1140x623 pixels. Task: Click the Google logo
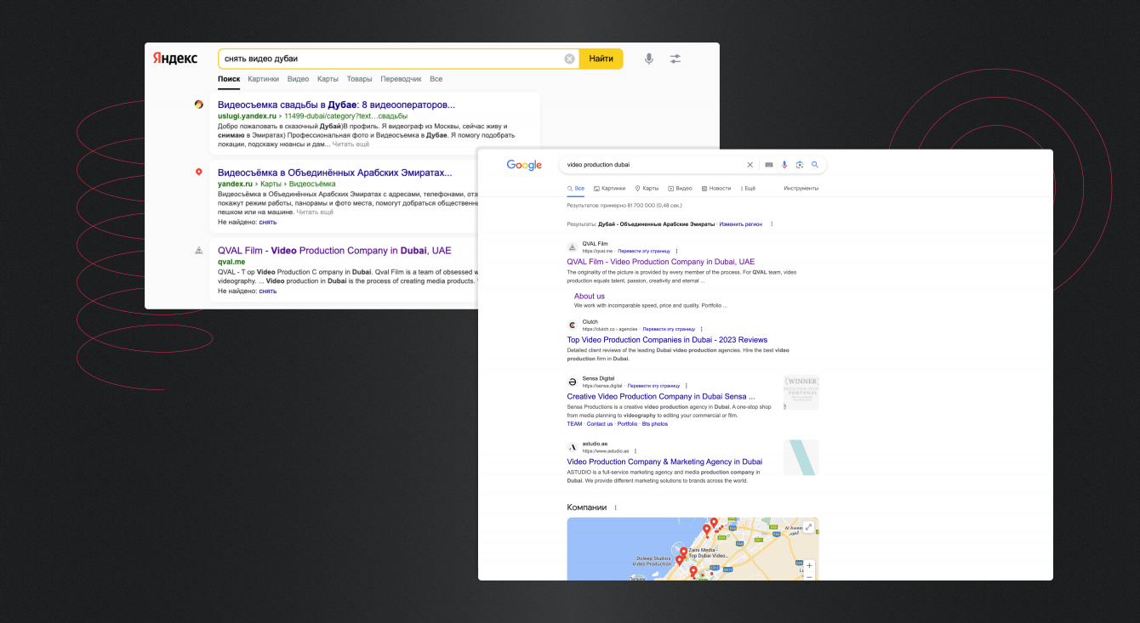524,165
